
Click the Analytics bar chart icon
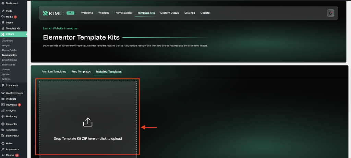[3, 111]
